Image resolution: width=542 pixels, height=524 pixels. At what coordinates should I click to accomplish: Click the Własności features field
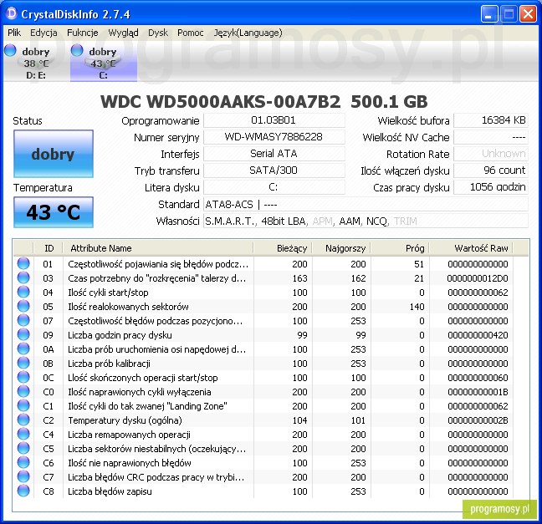point(366,221)
